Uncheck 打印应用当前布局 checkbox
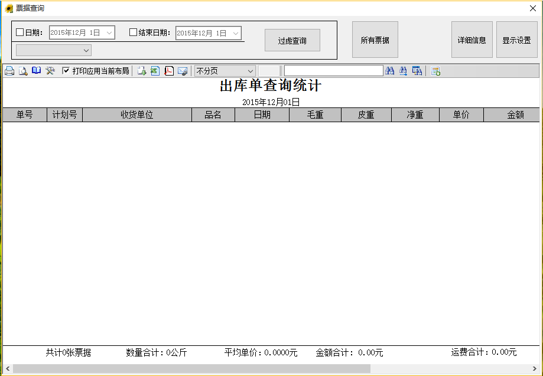Viewport: 543px width, 376px height. [66, 71]
